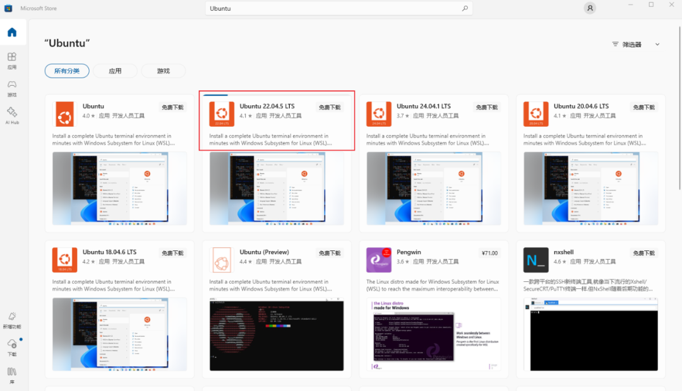Open the 下载 (Downloads) sidebar icon
This screenshot has height=391, width=682.
[x=11, y=347]
